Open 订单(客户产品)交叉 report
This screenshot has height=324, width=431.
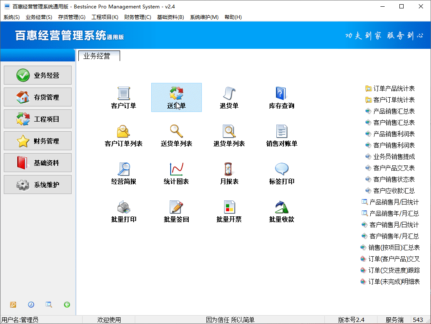tap(390, 259)
